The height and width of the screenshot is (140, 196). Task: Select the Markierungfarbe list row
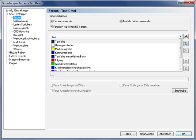pos(115,49)
